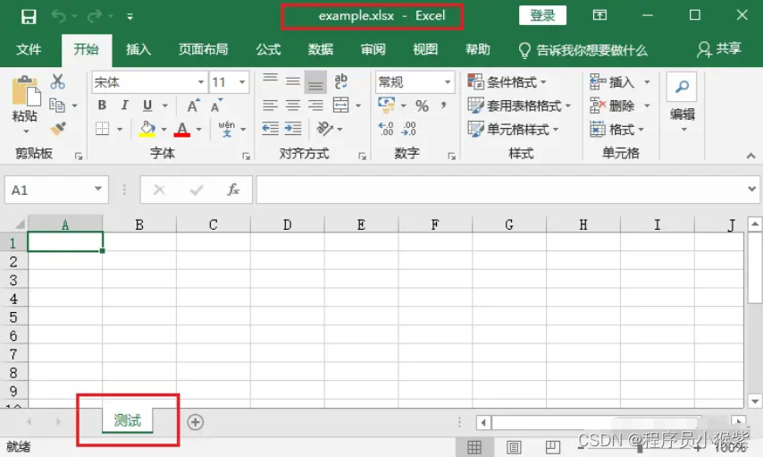The width and height of the screenshot is (763, 457).
Task: Apply yellow fill color bucket
Action: click(x=147, y=129)
